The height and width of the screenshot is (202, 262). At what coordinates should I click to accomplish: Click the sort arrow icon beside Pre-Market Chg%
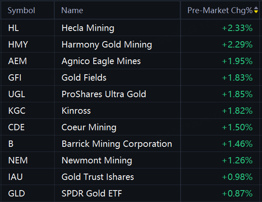click(256, 11)
